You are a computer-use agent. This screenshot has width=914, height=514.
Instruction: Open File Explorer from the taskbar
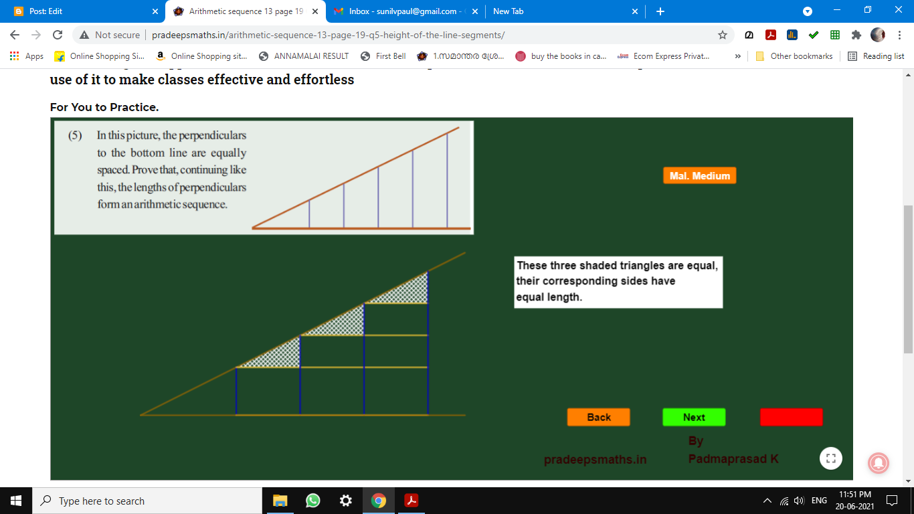coord(280,501)
